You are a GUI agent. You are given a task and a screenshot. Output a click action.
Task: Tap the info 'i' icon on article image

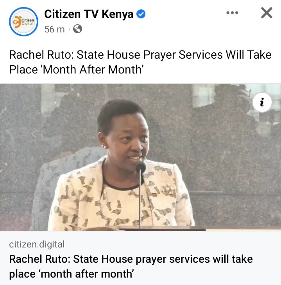[262, 102]
